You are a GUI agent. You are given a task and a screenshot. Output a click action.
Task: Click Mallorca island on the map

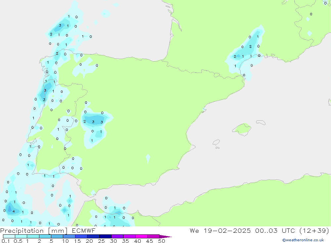pyautogui.click(x=242, y=129)
